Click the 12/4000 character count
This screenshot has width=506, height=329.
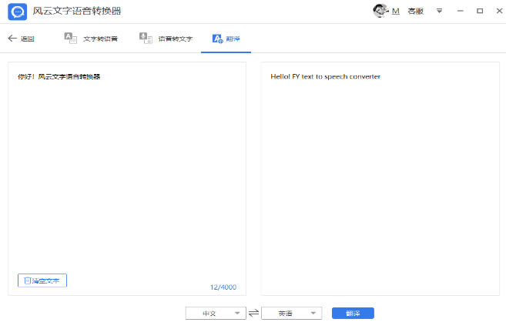(x=223, y=287)
